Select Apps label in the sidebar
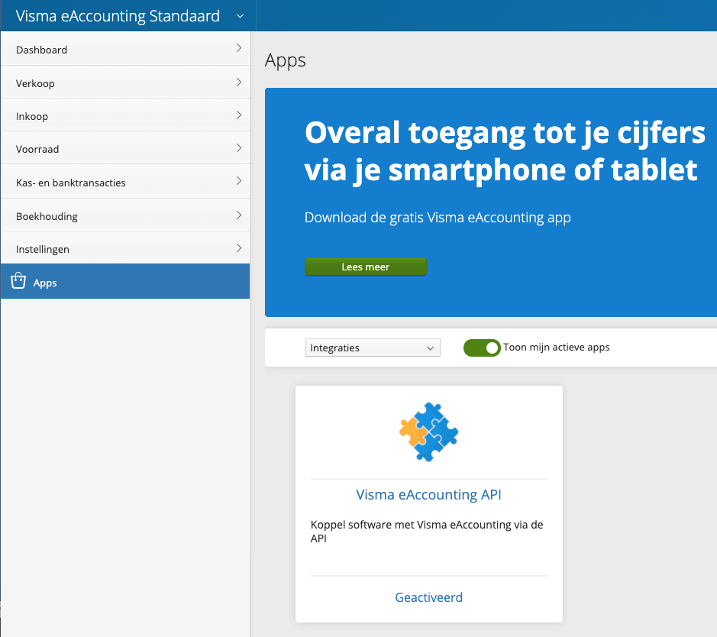The image size is (717, 637). point(45,283)
